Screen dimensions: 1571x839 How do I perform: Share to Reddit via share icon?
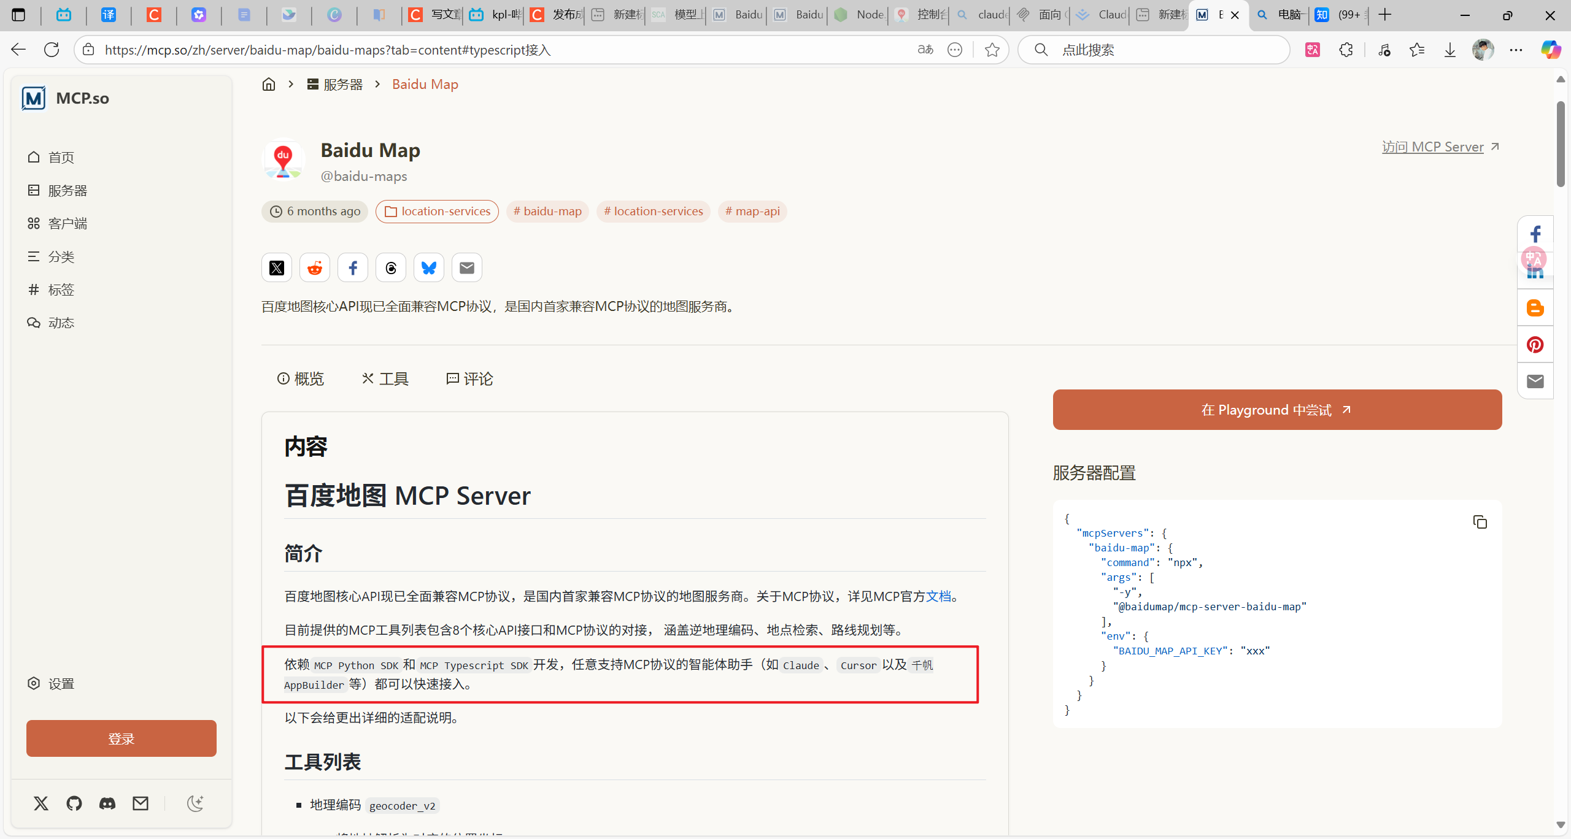click(x=315, y=268)
